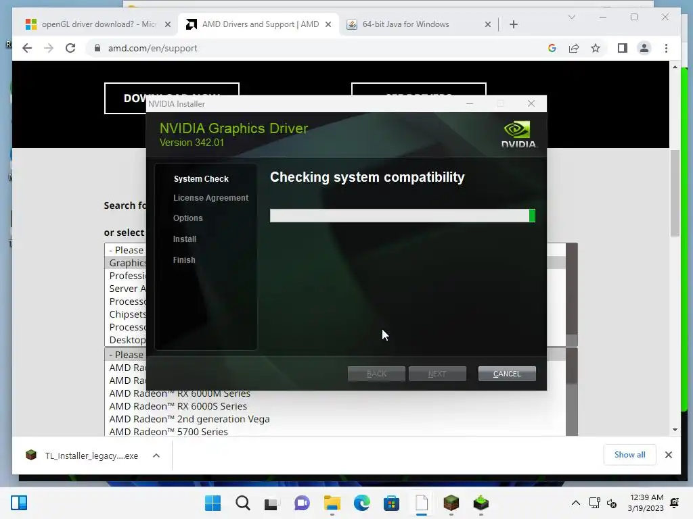
Task: Open Chrome side panel
Action: [x=623, y=48]
